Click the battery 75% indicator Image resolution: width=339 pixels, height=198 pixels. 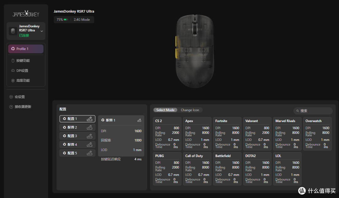(x=62, y=19)
